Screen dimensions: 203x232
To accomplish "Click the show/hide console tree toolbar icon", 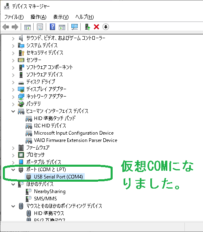I will (x=28, y=27).
